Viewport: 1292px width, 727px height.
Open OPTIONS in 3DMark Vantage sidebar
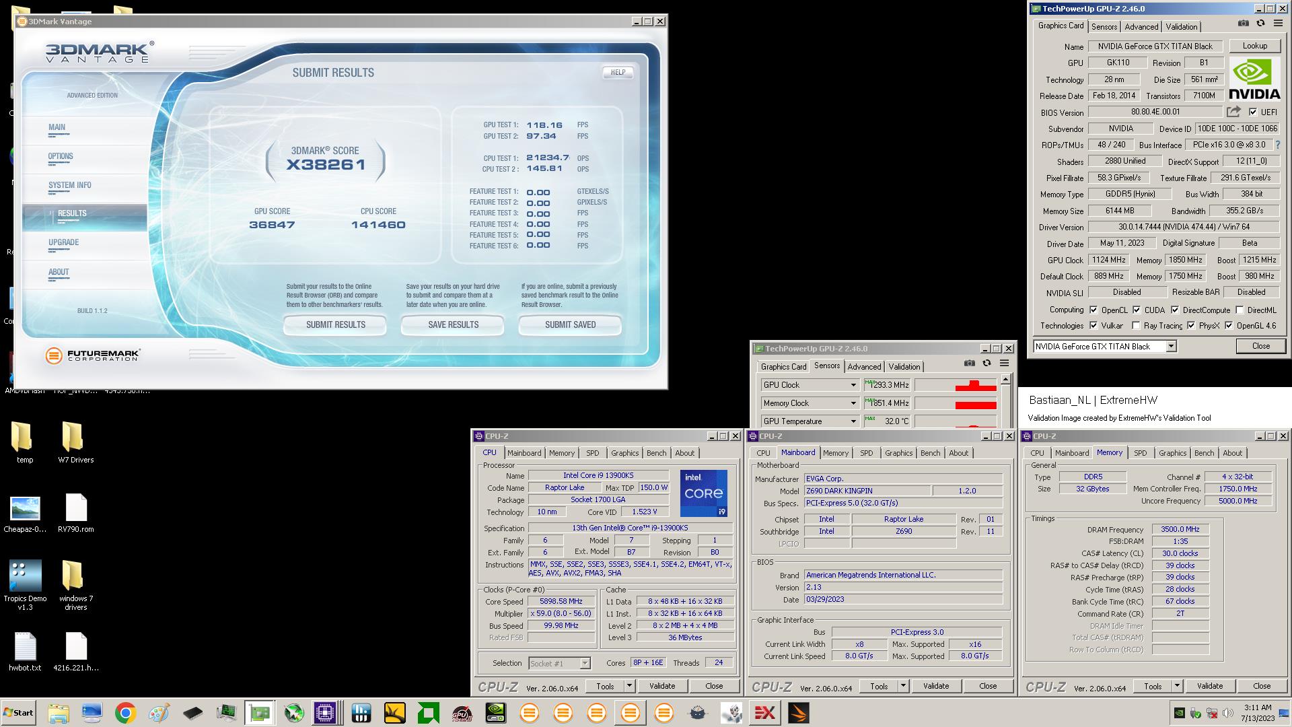pos(61,156)
